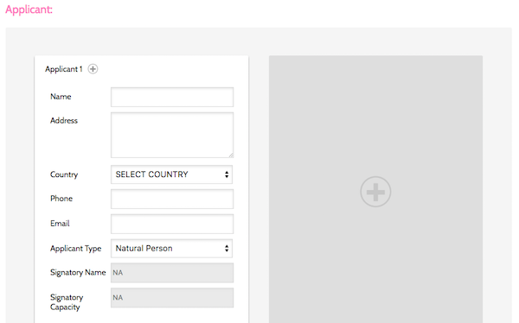Click the Phone field label
This screenshot has width=519, height=323.
pos(61,199)
